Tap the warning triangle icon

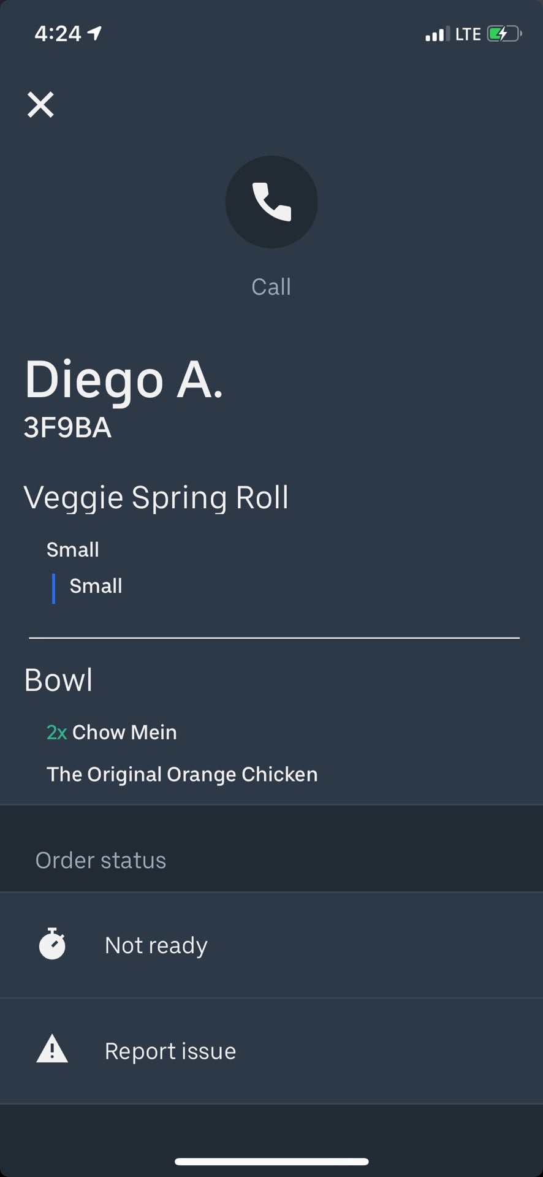(x=52, y=1049)
